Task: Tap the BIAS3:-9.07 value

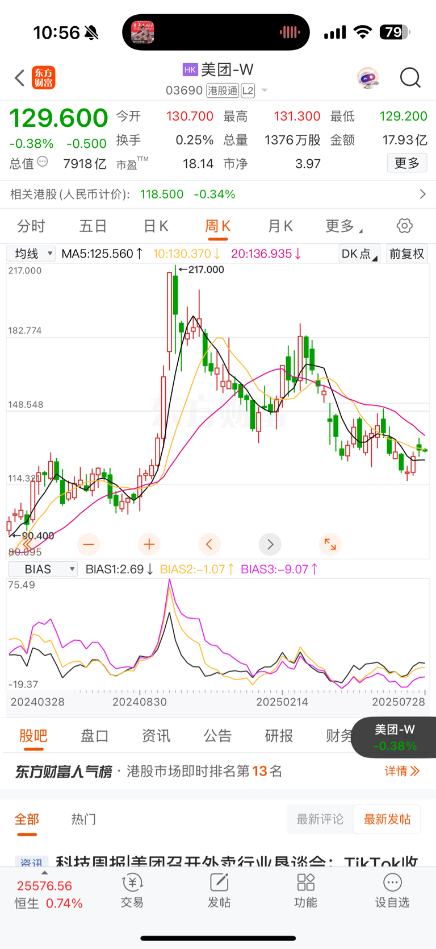Action: tap(279, 569)
